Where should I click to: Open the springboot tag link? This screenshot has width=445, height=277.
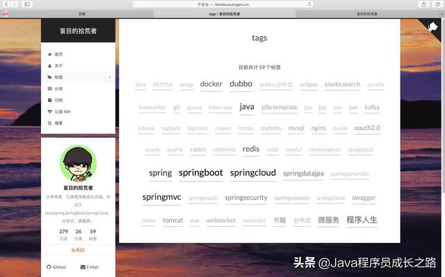click(201, 173)
